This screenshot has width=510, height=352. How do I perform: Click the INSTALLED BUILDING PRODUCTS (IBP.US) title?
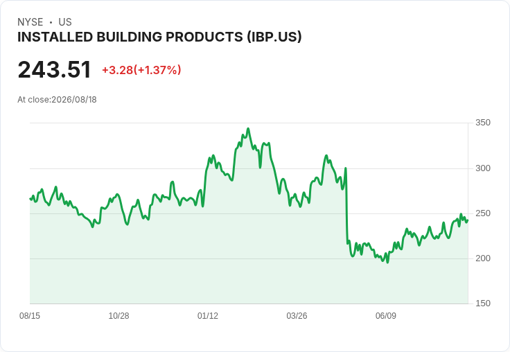tap(159, 37)
